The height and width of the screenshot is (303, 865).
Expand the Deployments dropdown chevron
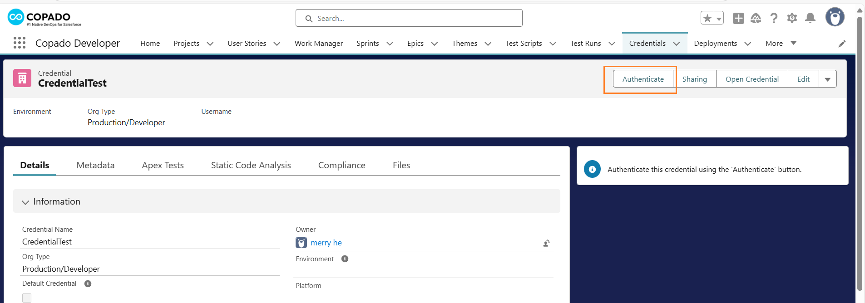click(748, 44)
